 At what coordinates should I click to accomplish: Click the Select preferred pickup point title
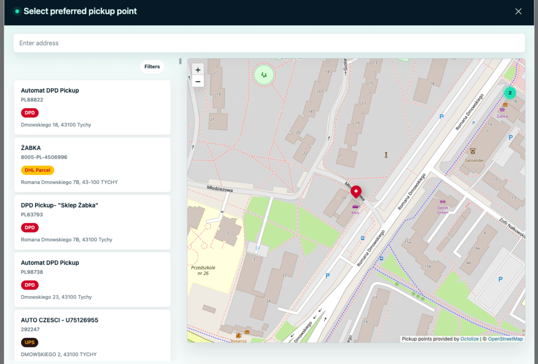[80, 12]
